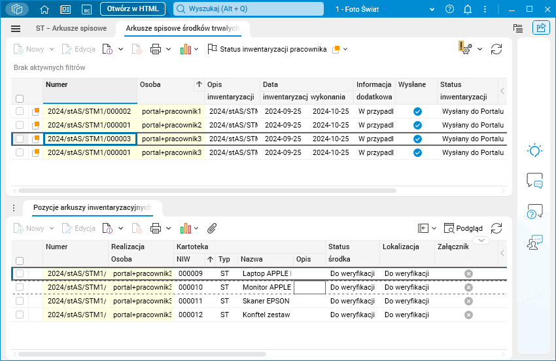Refresh the upper list with reload icon
The height and width of the screenshot is (361, 556).
(x=496, y=49)
